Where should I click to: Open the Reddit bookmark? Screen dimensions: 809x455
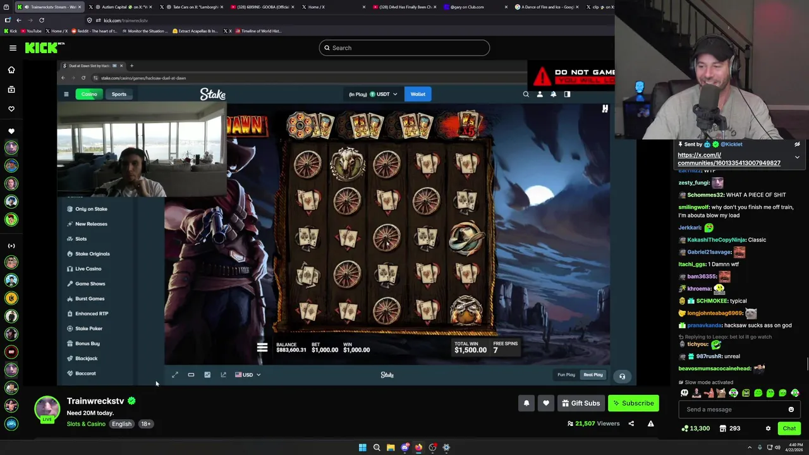pyautogui.click(x=95, y=31)
